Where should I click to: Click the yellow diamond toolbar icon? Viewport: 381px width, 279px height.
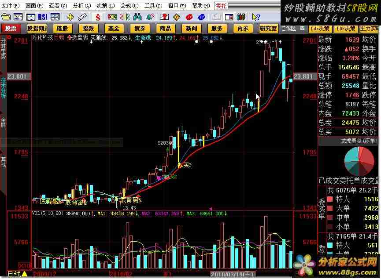pos(177,17)
